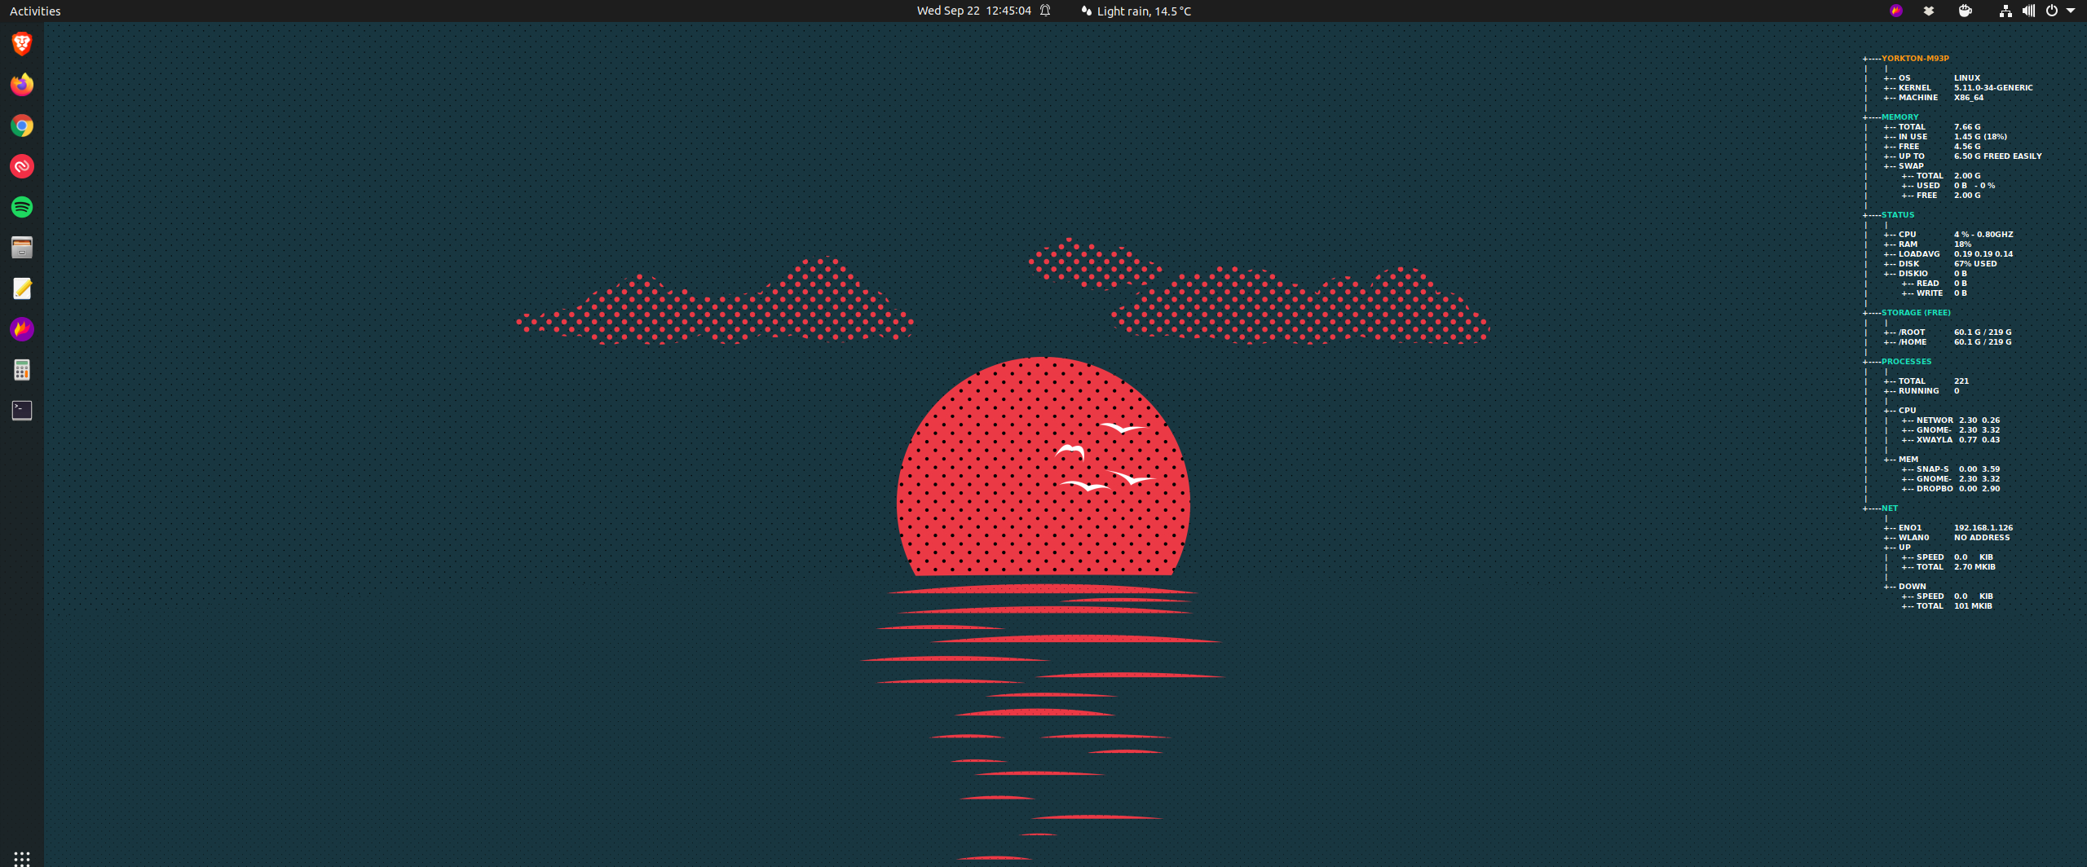
Task: Toggle the Caffeine coffee cup indicator
Action: click(1966, 11)
